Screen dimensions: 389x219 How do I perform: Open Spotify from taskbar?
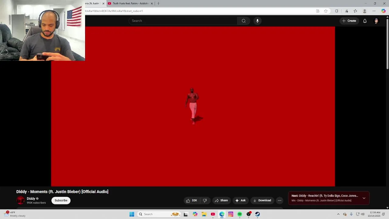click(x=240, y=214)
